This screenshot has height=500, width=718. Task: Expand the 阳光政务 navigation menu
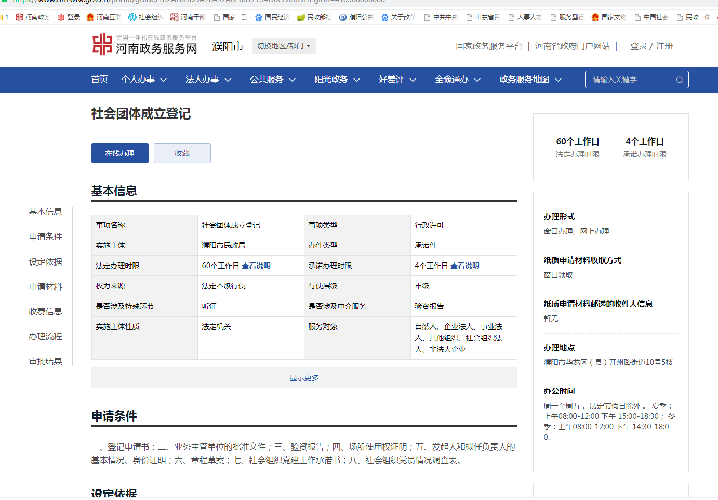tap(337, 80)
